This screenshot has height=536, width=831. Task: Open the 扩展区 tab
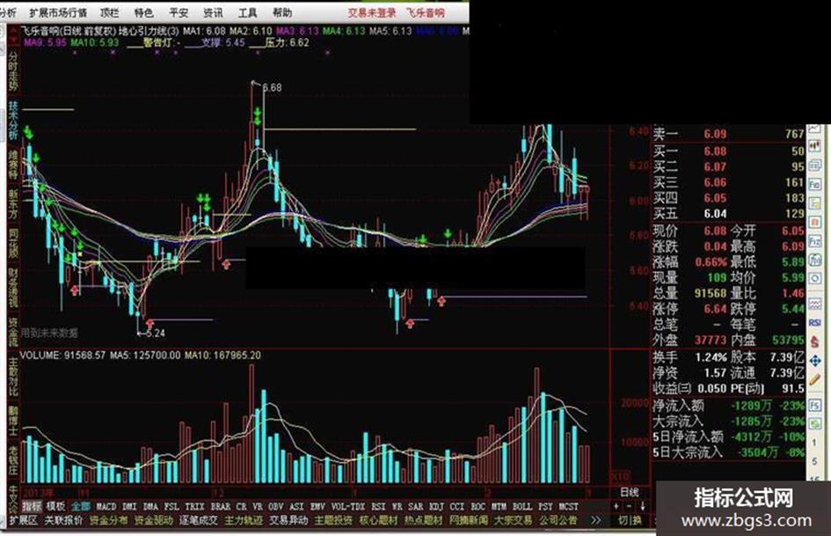pyautogui.click(x=24, y=520)
